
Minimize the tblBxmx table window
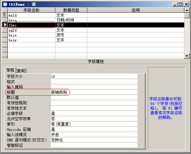click(175, 4)
